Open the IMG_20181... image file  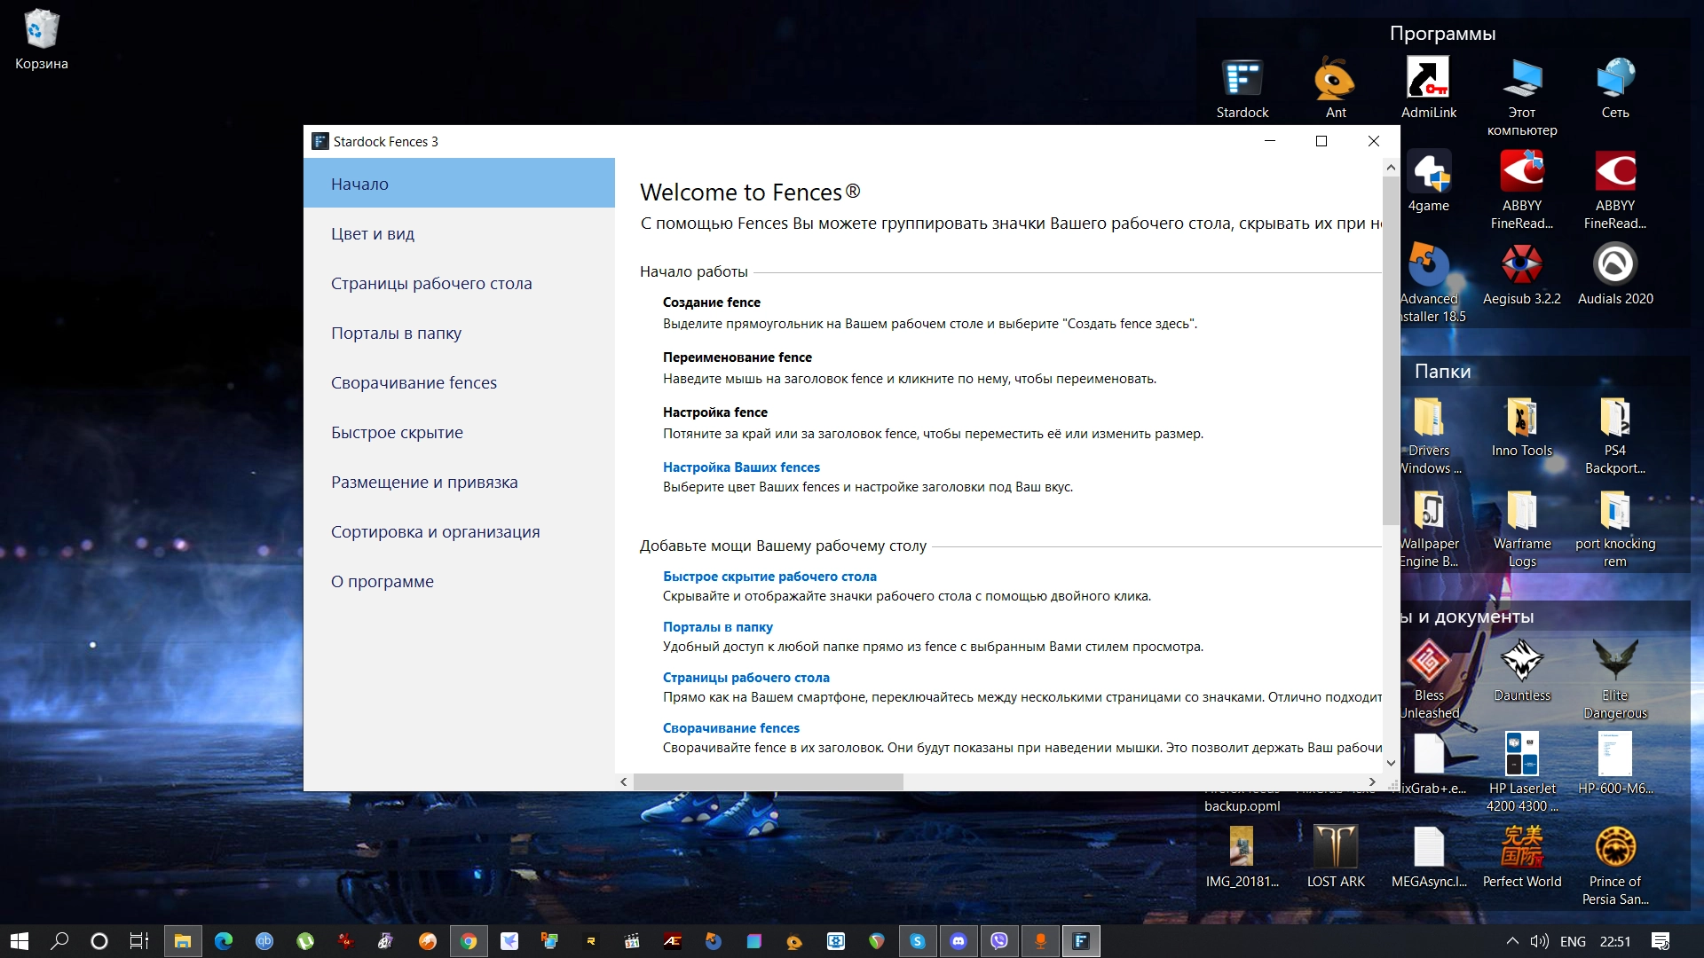coord(1242,857)
